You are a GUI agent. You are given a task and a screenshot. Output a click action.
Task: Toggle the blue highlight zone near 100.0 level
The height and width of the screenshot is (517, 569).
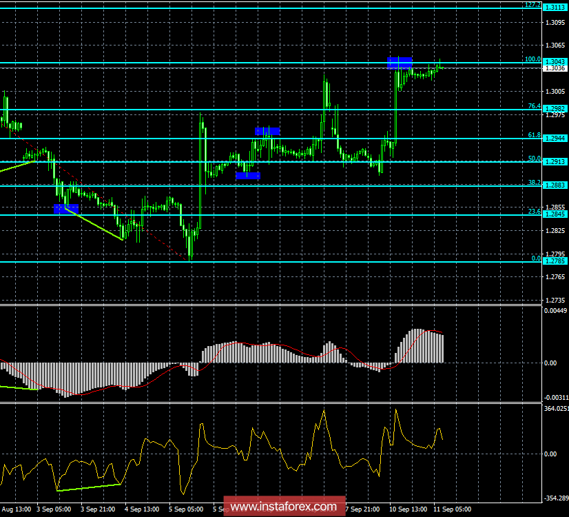click(x=400, y=63)
